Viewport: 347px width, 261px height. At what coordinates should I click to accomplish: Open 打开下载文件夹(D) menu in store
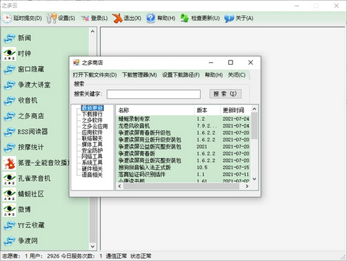coord(95,75)
